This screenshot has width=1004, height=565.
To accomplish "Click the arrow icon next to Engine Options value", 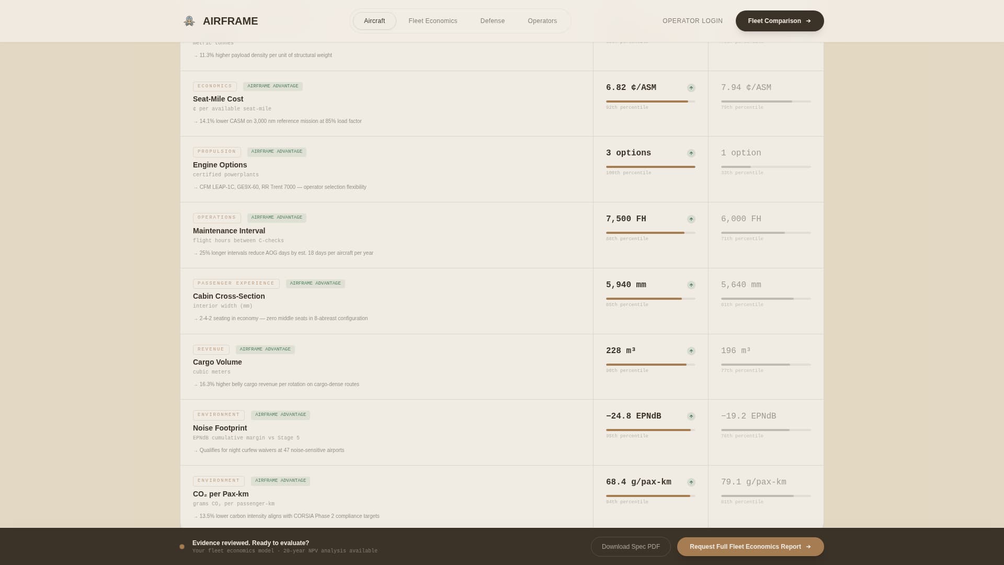I will click(691, 153).
